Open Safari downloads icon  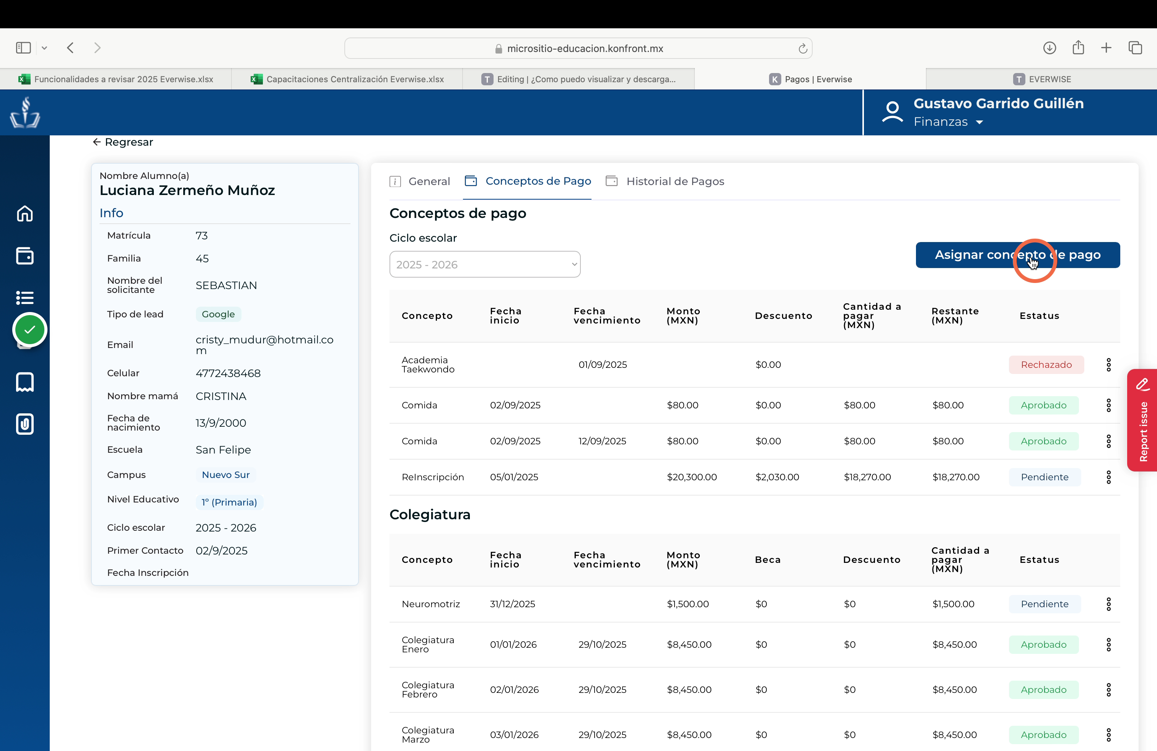(1049, 47)
